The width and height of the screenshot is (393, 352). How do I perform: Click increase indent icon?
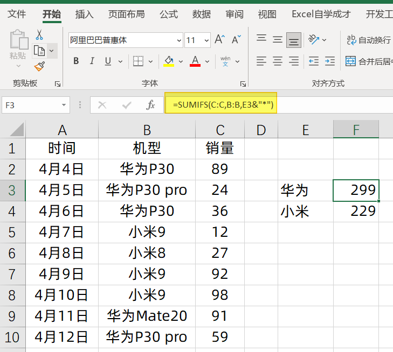tap(330, 61)
